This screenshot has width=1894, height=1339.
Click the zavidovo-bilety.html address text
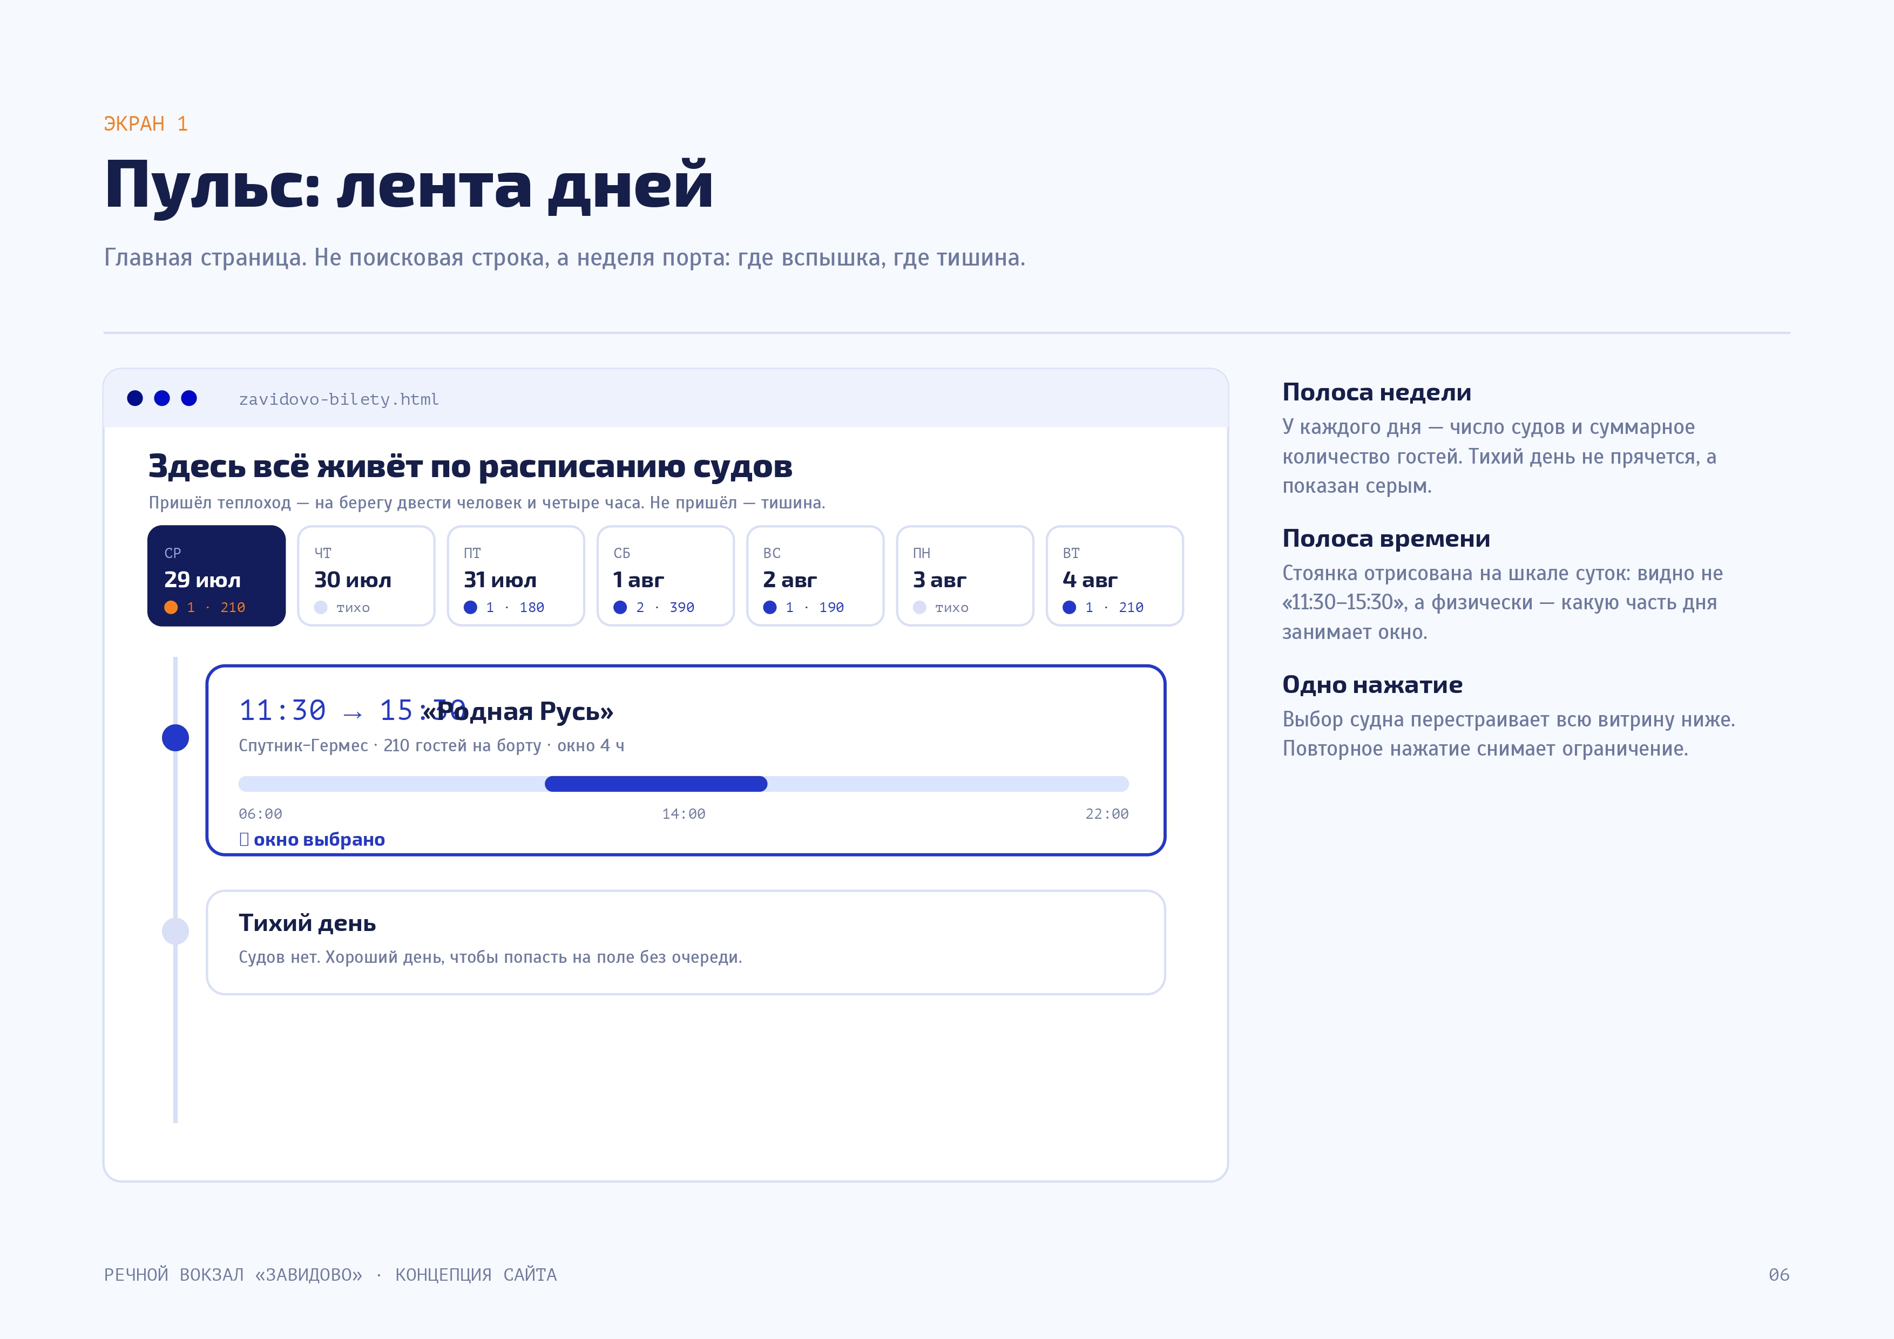338,399
